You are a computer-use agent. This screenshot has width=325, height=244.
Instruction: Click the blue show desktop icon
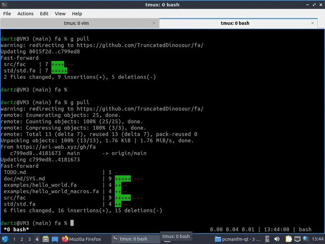pyautogui.click(x=55, y=239)
